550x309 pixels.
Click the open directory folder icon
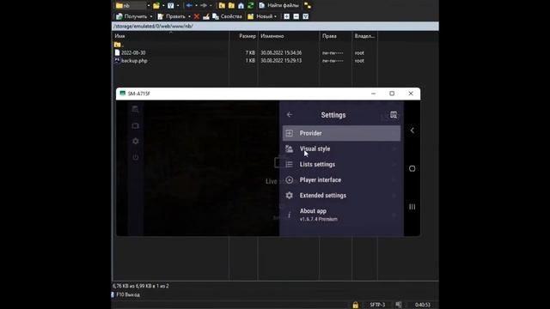coord(156,5)
